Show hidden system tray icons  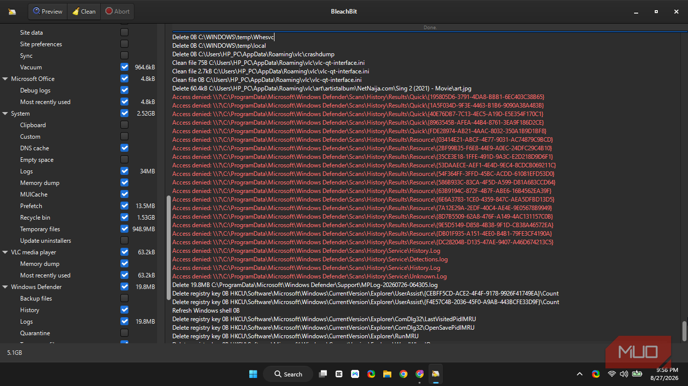[580, 374]
